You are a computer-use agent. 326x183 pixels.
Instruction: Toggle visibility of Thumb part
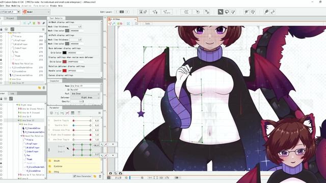click(1, 56)
